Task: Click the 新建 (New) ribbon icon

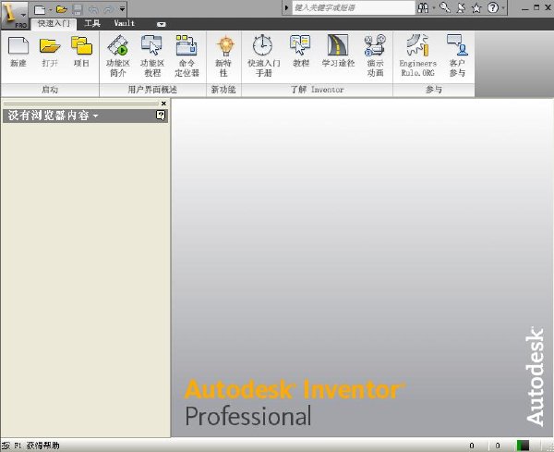Action: point(18,52)
